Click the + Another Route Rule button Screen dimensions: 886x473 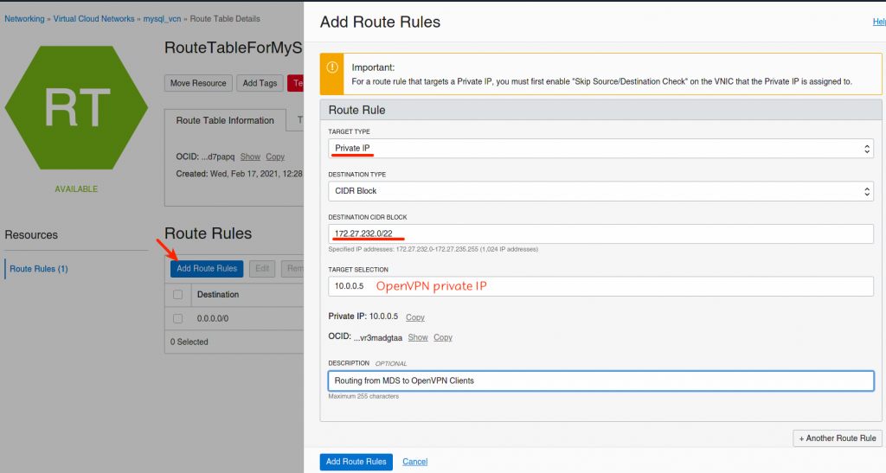point(837,438)
